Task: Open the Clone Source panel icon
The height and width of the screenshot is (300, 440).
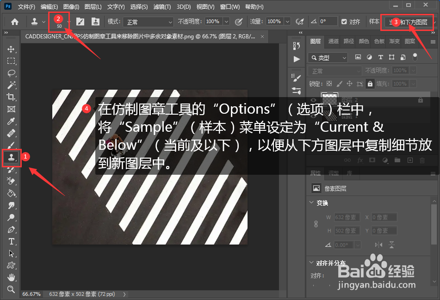Action: (95, 22)
